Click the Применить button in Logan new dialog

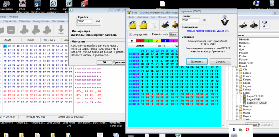(197, 62)
